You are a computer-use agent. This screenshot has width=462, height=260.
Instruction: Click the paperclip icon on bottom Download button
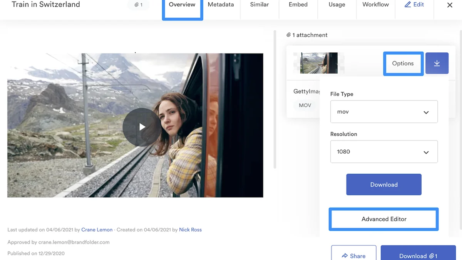pos(432,256)
